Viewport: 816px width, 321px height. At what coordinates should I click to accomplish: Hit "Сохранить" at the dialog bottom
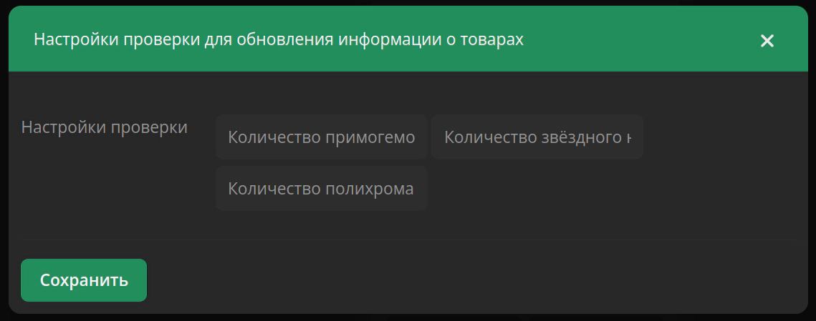click(84, 280)
